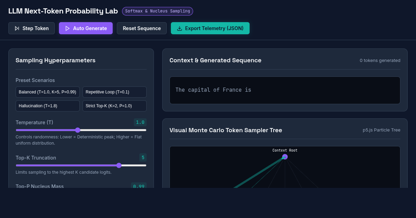Adjust the Top-K Truncation slider handle

119,165
